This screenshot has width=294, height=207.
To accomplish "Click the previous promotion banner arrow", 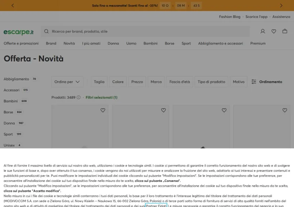I will (13, 5).
